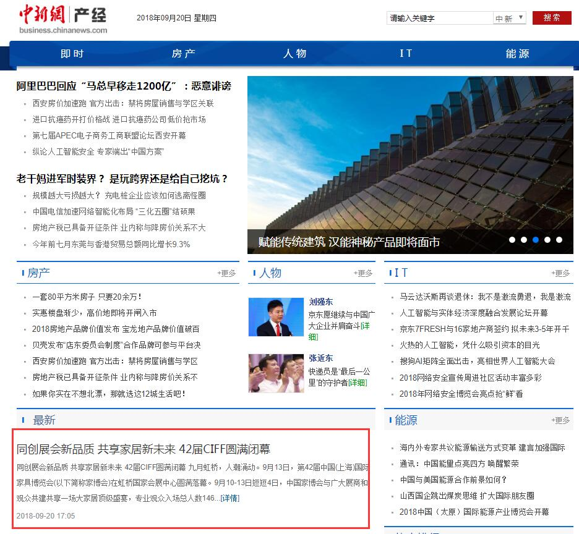Viewport: 579px width, 534px height.
Task: Open the 人物 section heading
Action: pyautogui.click(x=270, y=273)
